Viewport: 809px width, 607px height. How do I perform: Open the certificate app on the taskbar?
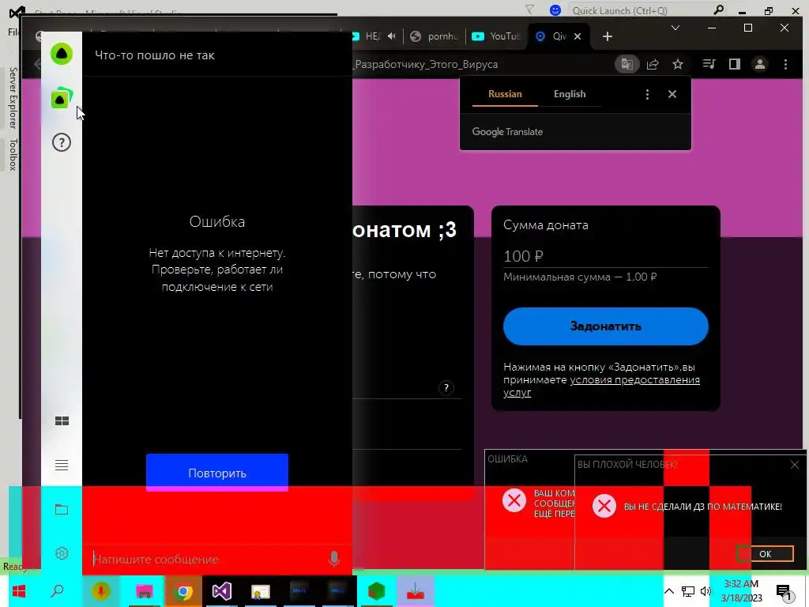tap(261, 591)
